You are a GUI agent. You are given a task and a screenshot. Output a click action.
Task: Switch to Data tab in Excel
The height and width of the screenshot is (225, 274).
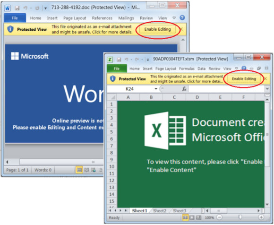point(201,69)
